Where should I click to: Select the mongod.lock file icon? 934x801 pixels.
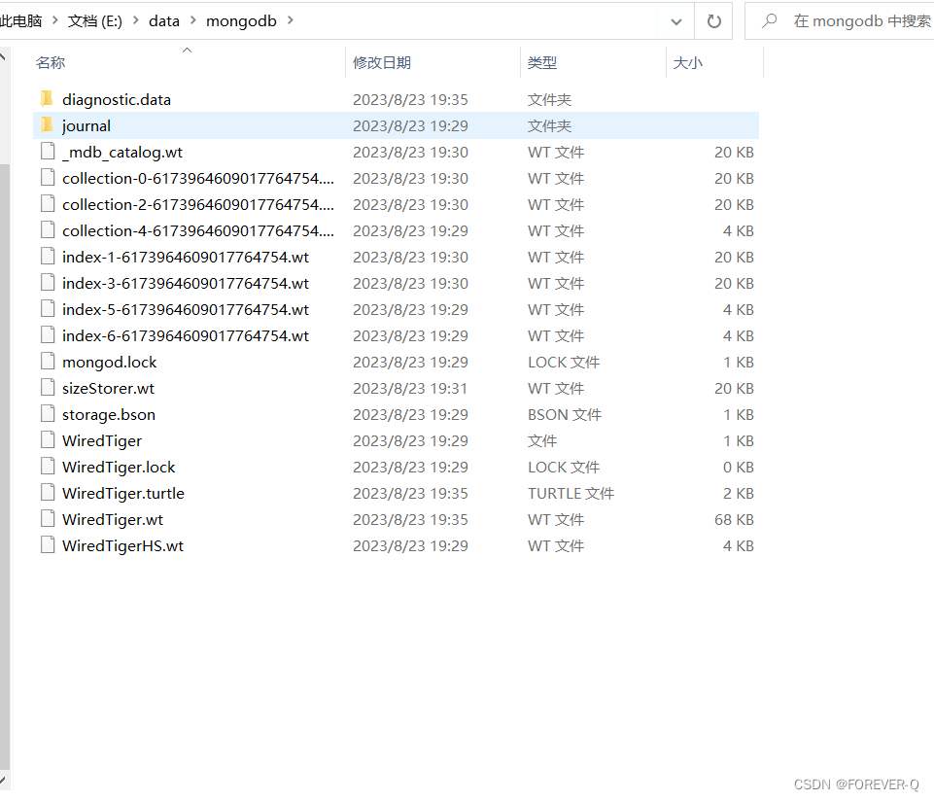[48, 361]
